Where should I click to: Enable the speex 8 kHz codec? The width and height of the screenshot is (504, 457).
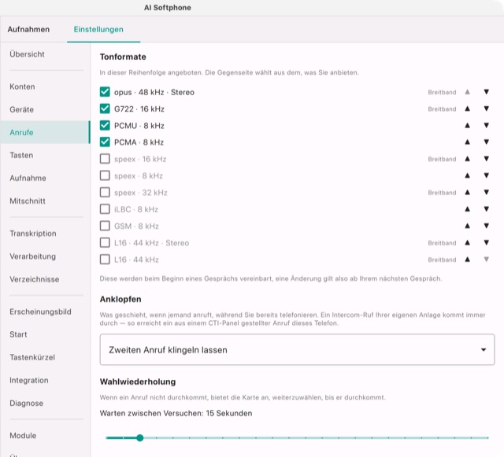105,175
